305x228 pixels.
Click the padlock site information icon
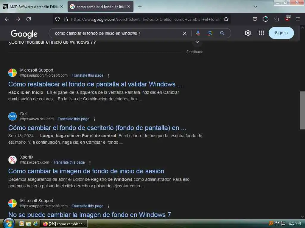coord(66,19)
